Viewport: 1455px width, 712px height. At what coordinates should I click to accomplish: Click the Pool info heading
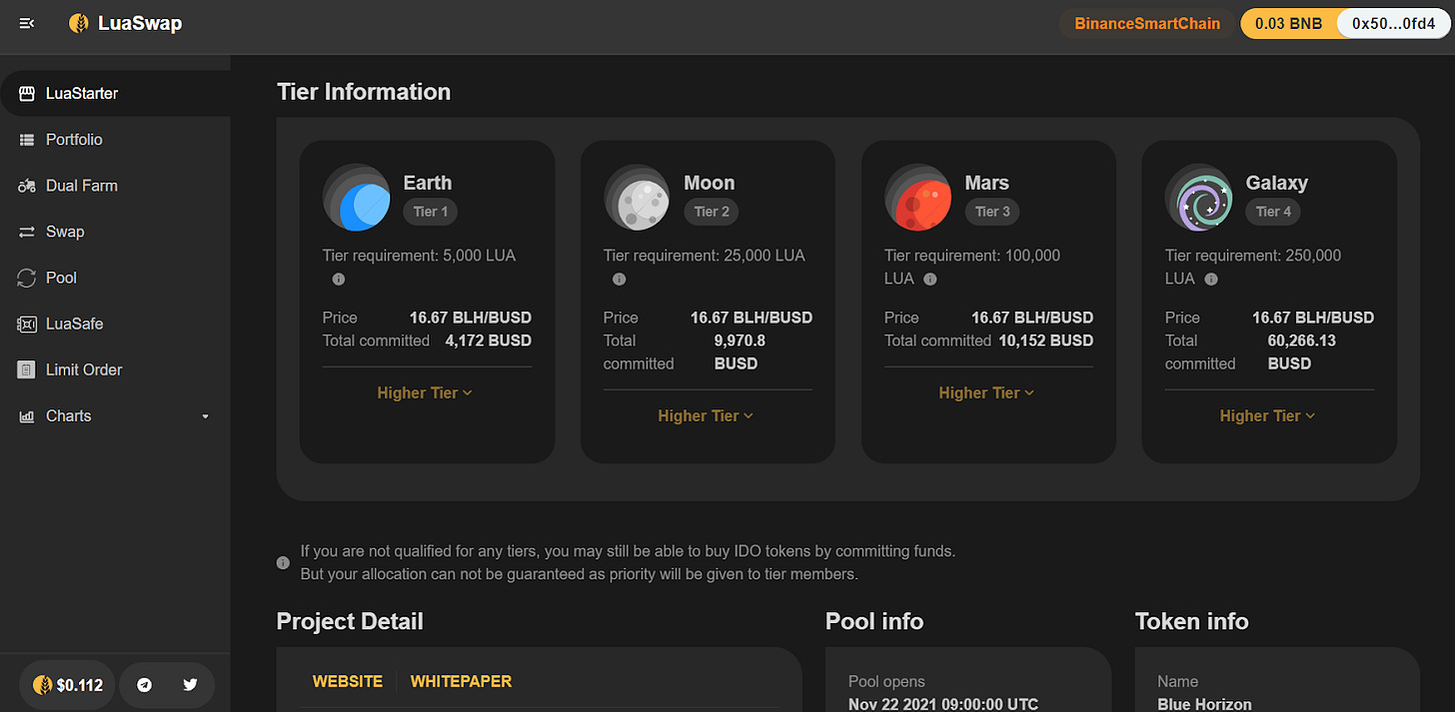(874, 622)
